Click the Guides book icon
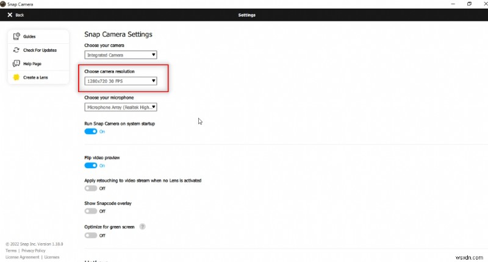 [x=16, y=37]
